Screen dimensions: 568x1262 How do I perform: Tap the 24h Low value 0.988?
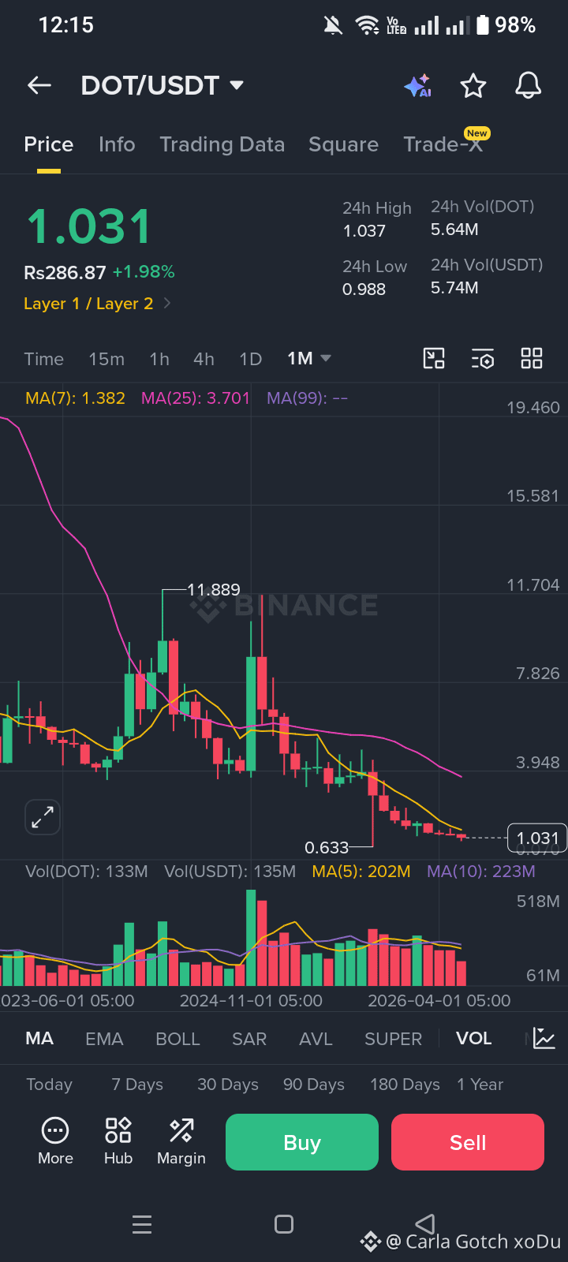[364, 289]
